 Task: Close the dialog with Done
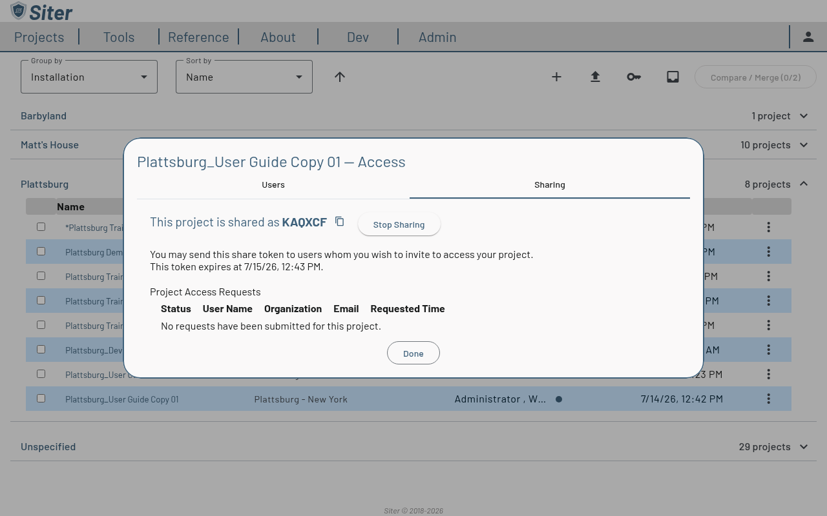click(x=413, y=353)
